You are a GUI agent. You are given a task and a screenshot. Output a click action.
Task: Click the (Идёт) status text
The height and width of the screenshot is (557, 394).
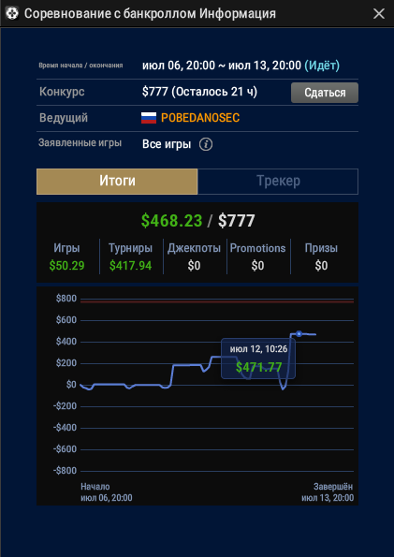pos(322,66)
